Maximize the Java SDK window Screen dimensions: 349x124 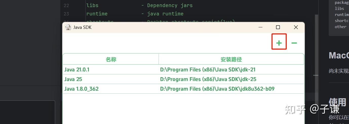click(x=278, y=27)
